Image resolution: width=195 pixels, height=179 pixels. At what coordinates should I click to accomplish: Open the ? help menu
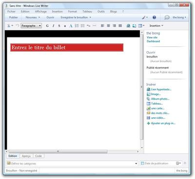123,12
